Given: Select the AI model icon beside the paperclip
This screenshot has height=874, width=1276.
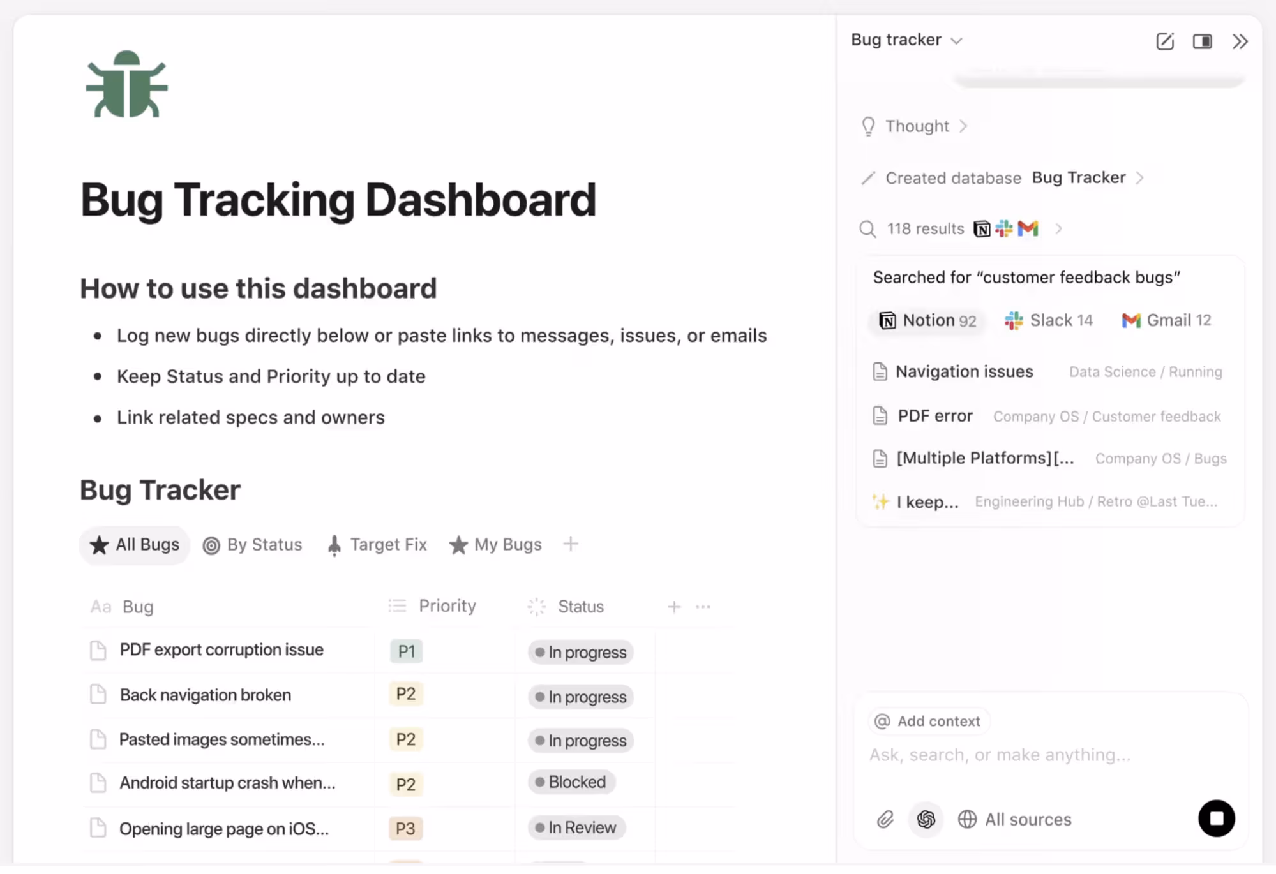Looking at the screenshot, I should coord(926,819).
